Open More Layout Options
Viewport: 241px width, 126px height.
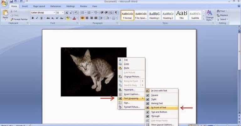point(162,125)
